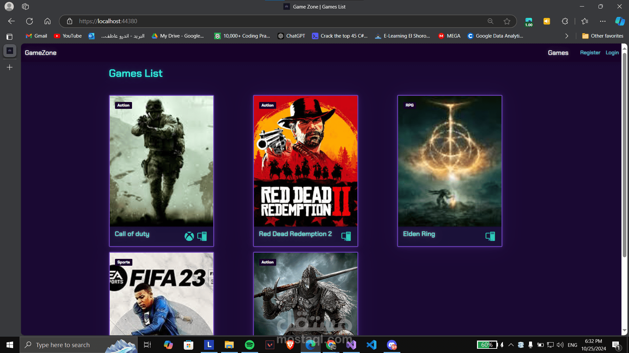Open the Register link
Screen dimensions: 629x353
point(590,53)
